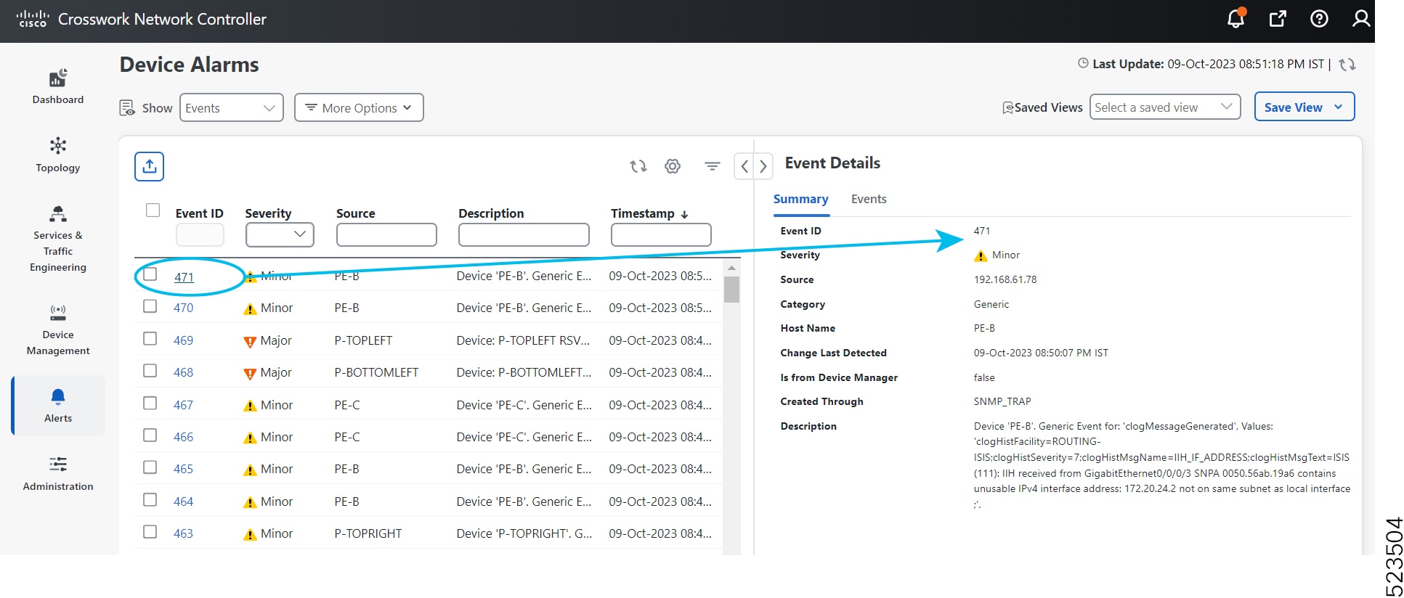The image size is (1404, 598).
Task: Open the Select a saved view dropdown
Action: (x=1164, y=107)
